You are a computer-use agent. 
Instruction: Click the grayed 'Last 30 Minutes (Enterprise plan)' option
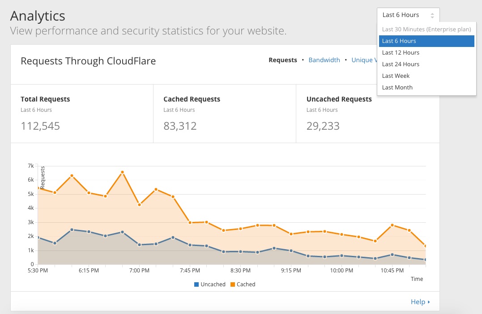click(x=426, y=29)
